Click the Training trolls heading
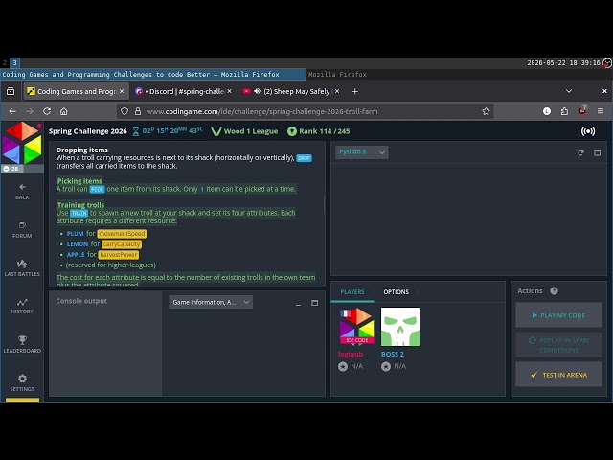613x460 pixels. 80,205
